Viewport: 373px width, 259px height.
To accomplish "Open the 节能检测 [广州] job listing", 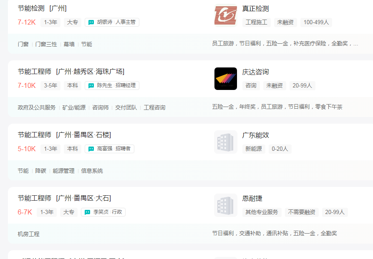I will pyautogui.click(x=42, y=8).
